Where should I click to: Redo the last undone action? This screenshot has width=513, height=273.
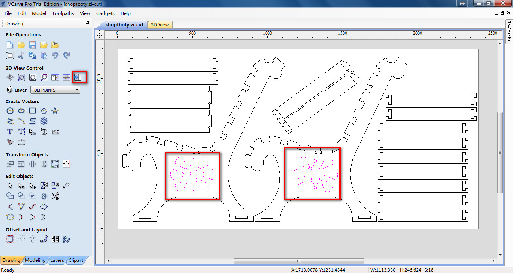[66, 55]
